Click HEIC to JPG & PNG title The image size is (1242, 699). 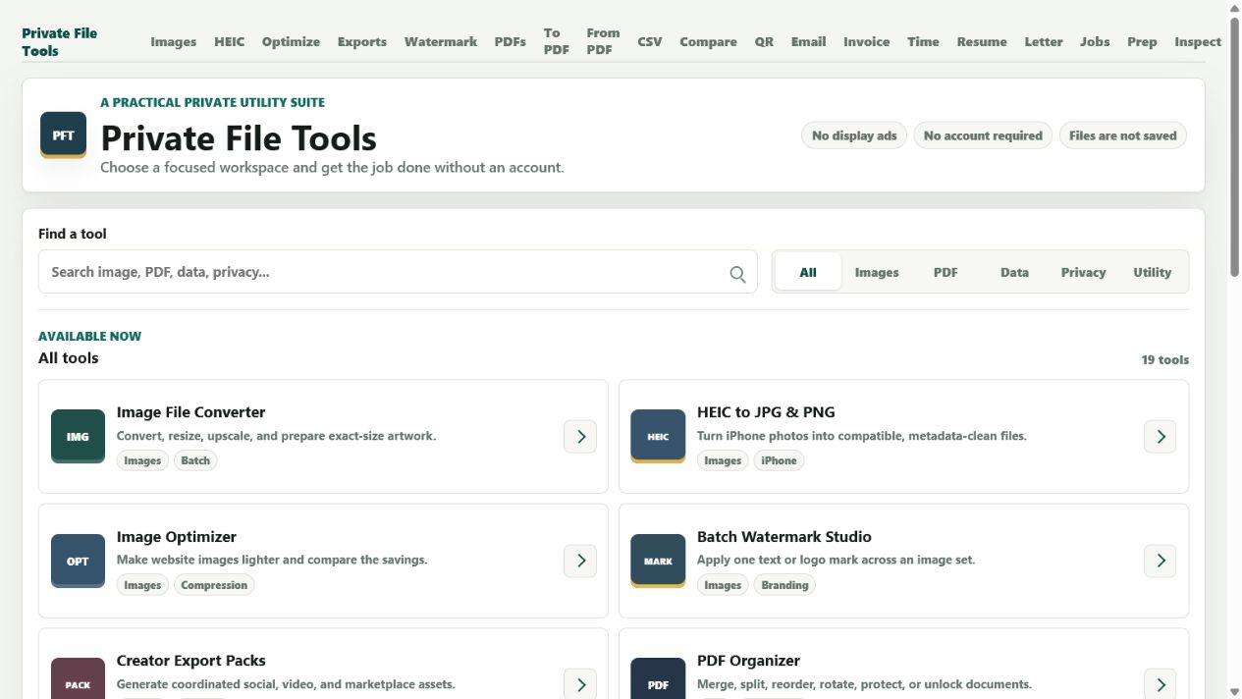[x=766, y=412]
